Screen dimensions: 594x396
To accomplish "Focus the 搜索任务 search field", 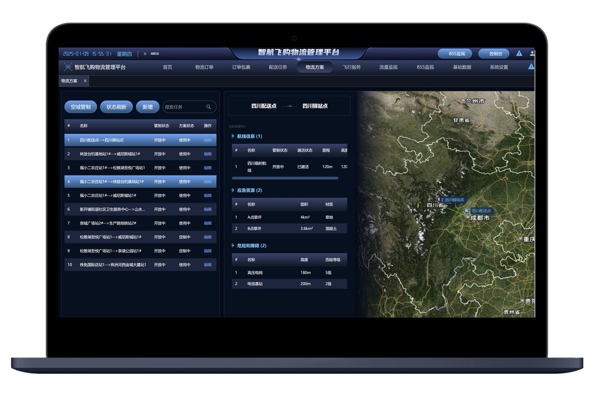I will pyautogui.click(x=184, y=107).
